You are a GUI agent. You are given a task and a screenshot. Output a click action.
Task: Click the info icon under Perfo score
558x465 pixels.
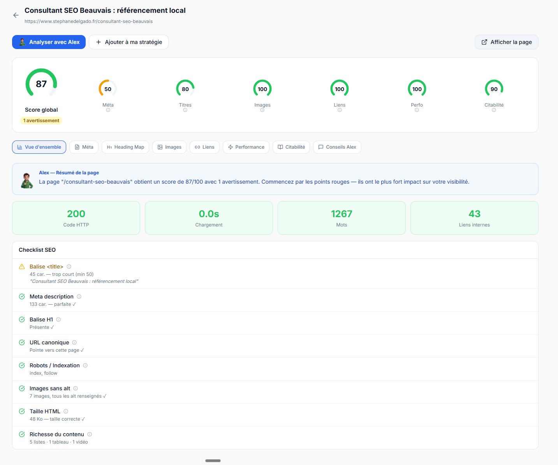click(x=417, y=110)
